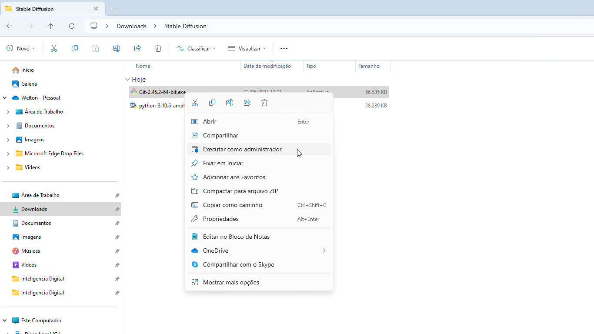Image resolution: width=594 pixels, height=334 pixels.
Task: Refresh the current folder view
Action: tap(72, 26)
